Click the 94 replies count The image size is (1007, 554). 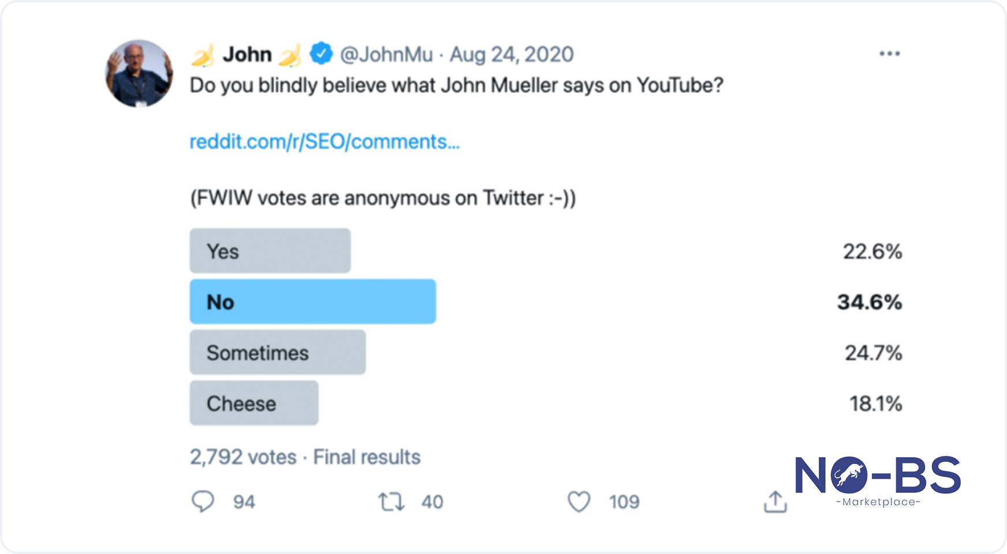pos(244,502)
